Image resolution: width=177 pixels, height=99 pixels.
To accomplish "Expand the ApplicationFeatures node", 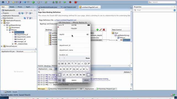I will [x=2, y=21].
